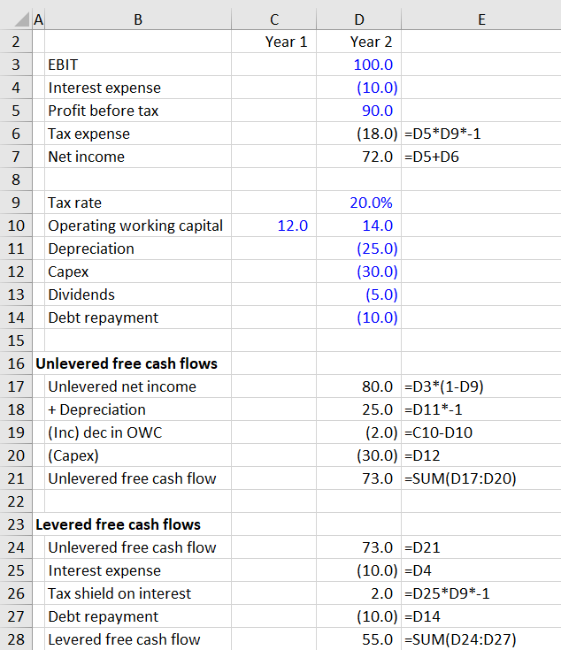Click the row 9 header number
The height and width of the screenshot is (650, 561).
click(x=16, y=203)
